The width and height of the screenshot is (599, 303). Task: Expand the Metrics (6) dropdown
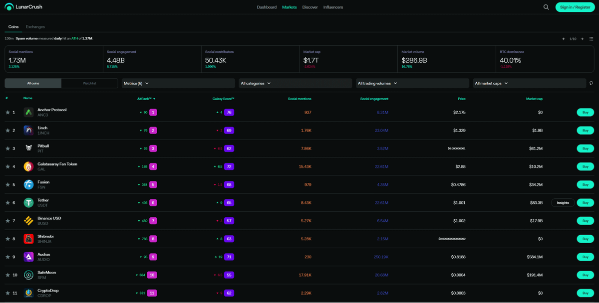coord(178,83)
